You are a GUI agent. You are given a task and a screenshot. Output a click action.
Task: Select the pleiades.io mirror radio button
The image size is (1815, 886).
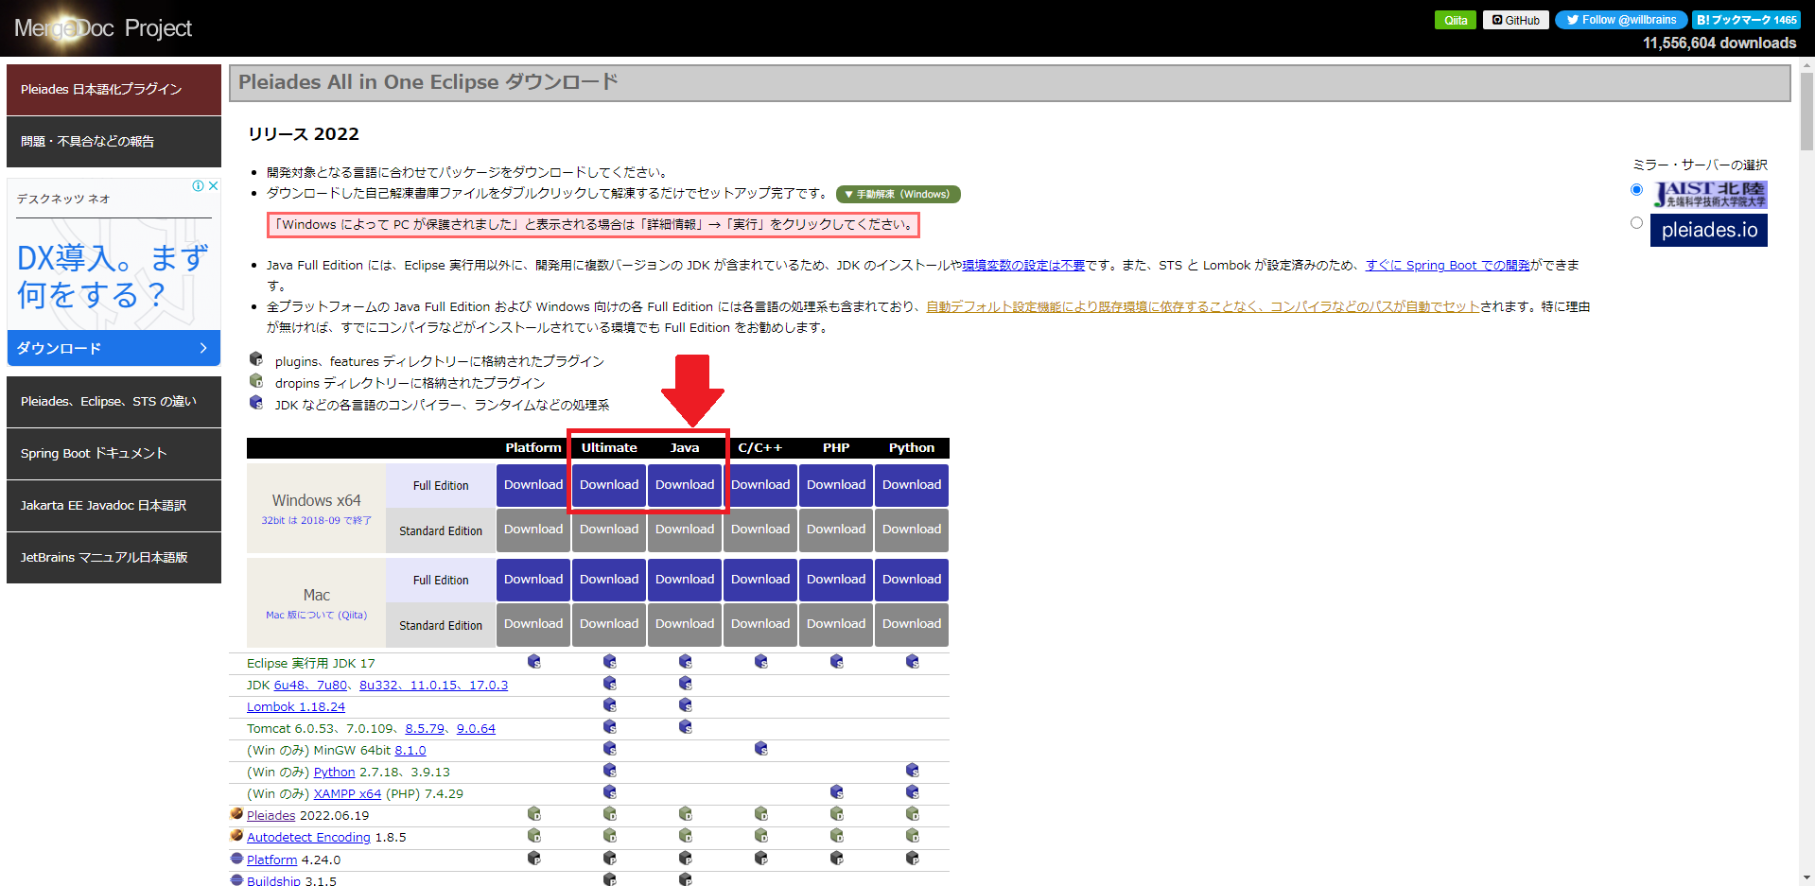[x=1636, y=223]
